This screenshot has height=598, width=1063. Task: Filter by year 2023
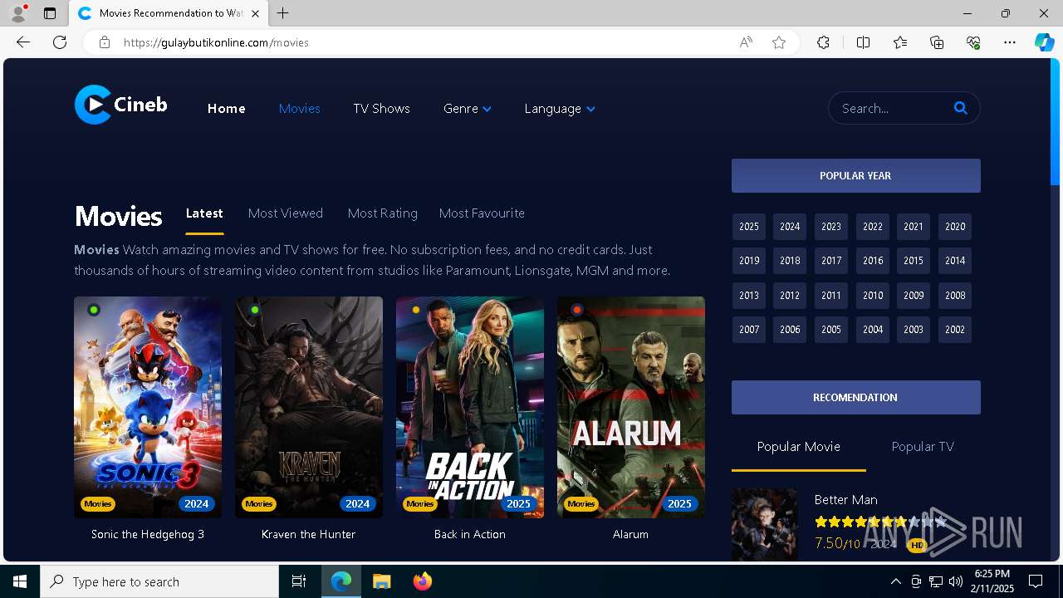point(831,227)
